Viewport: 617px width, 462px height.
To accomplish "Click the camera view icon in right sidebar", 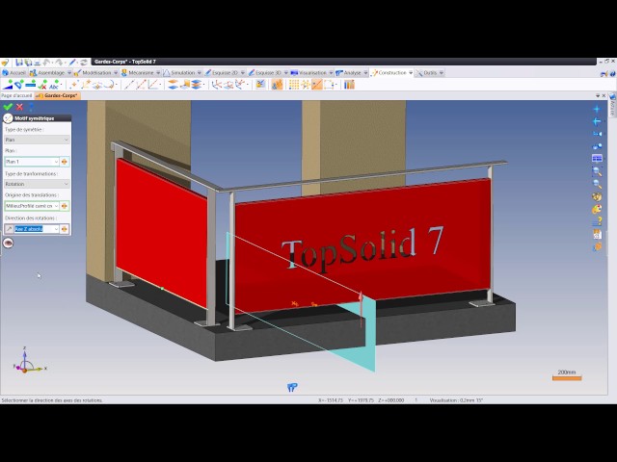I will tap(597, 134).
